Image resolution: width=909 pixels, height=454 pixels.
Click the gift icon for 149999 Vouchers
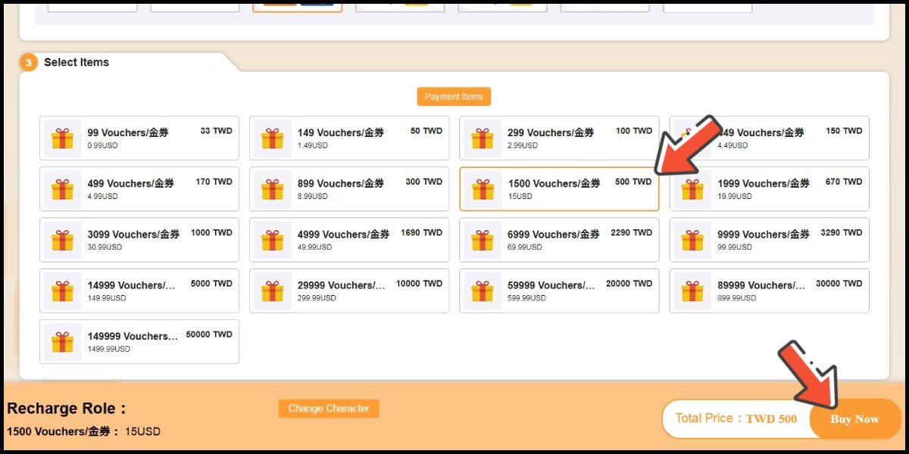(62, 341)
